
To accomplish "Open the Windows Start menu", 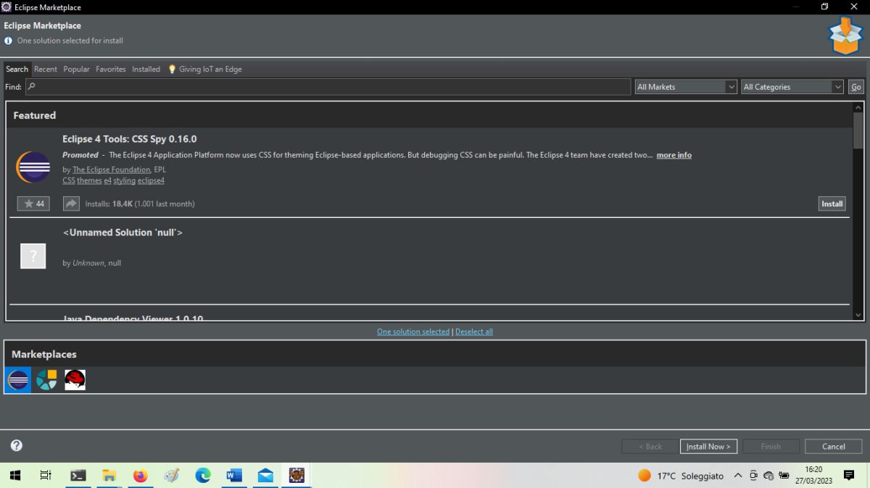I will 15,475.
